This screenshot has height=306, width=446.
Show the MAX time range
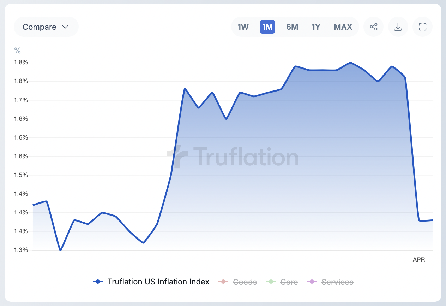click(x=343, y=27)
